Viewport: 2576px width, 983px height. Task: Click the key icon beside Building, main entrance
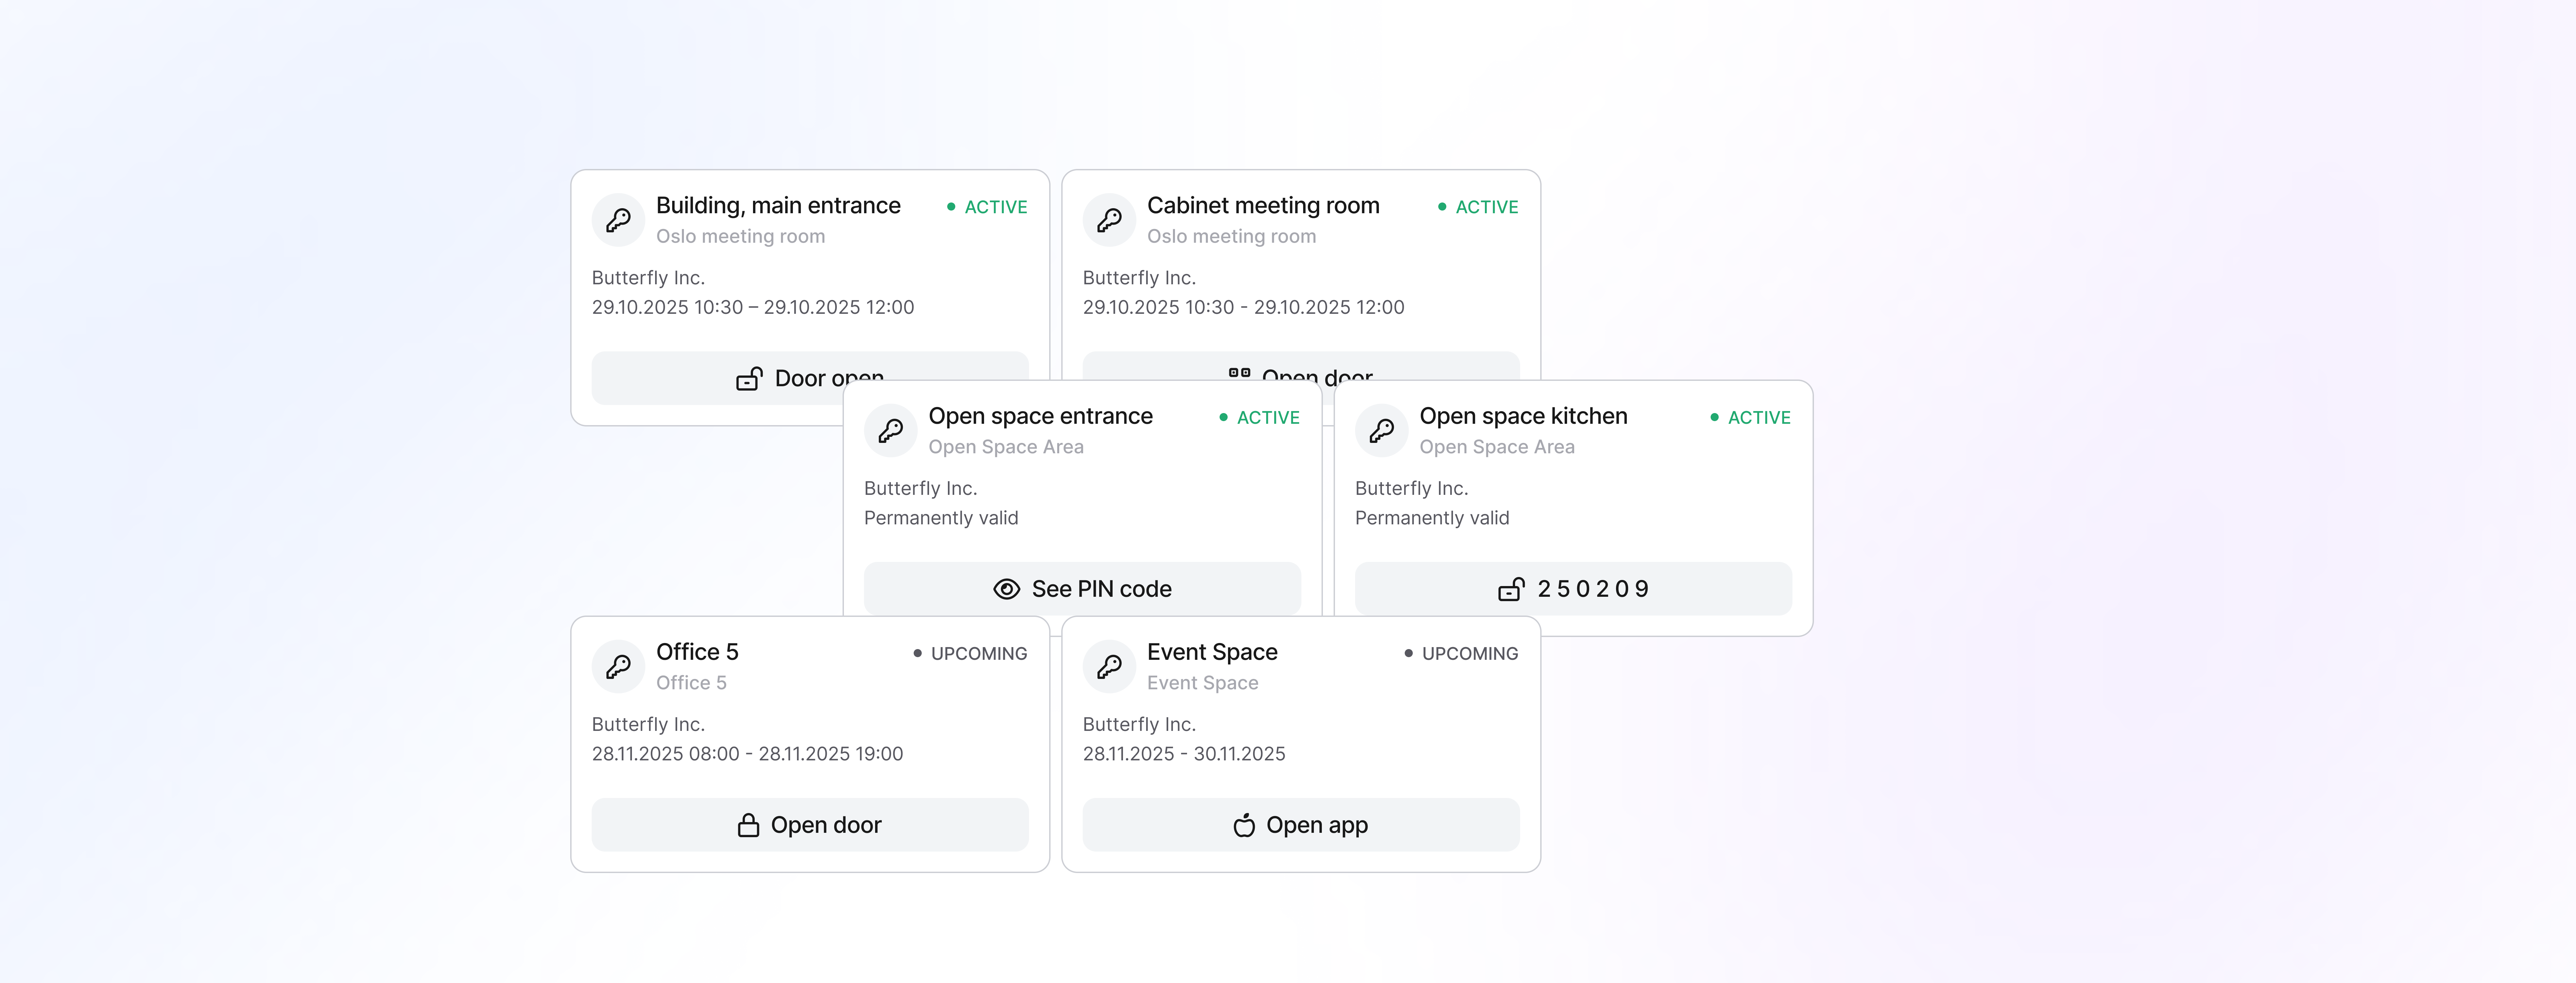[x=618, y=220]
